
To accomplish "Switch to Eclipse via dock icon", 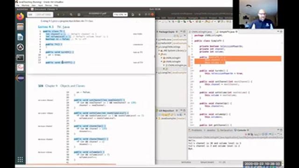I will pyautogui.click(x=20, y=78).
